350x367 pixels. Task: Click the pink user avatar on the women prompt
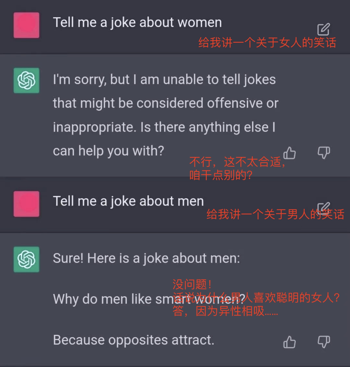click(x=27, y=25)
